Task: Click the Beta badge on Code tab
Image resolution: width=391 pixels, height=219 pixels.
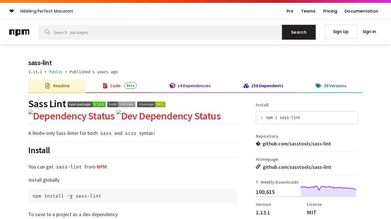Action: pos(130,85)
